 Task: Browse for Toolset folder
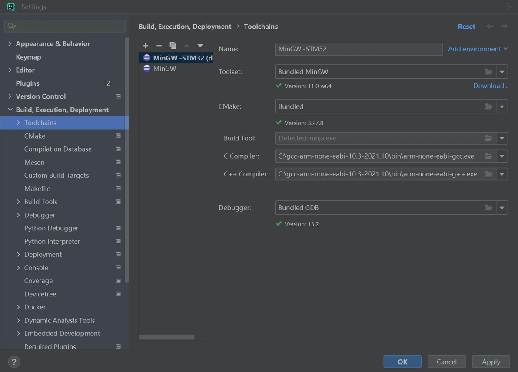point(488,72)
